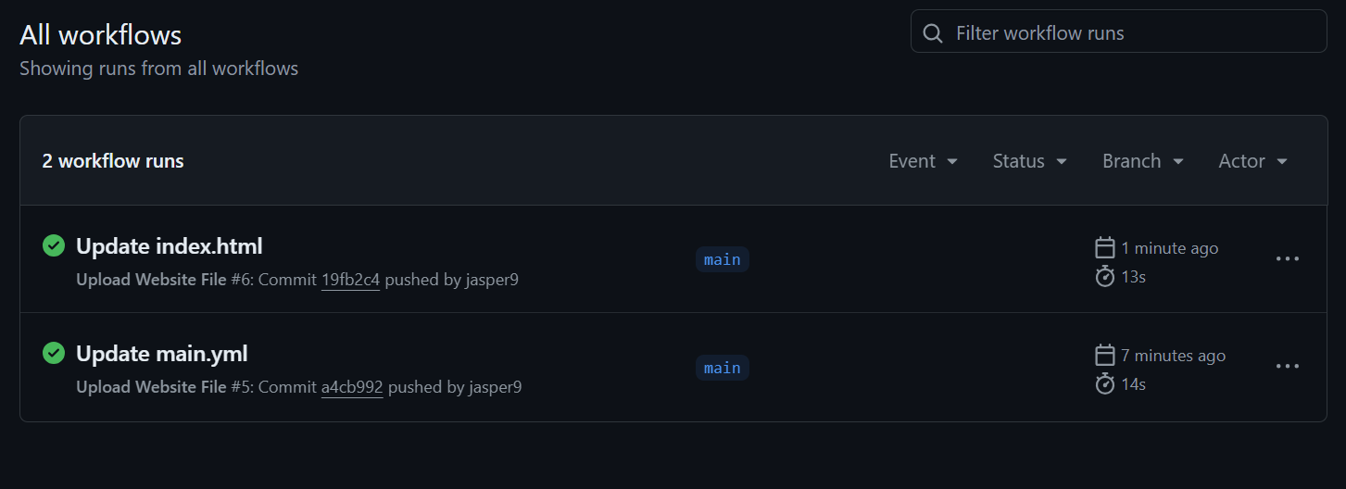Focus the Filter workflow runs search field
This screenshot has width=1346, height=489.
[1130, 33]
